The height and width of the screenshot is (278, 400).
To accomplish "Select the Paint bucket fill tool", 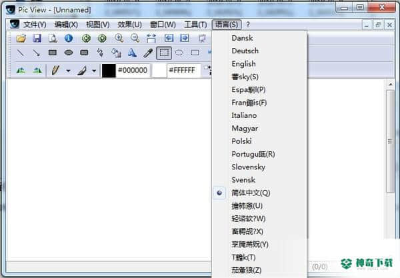I will pos(116,53).
